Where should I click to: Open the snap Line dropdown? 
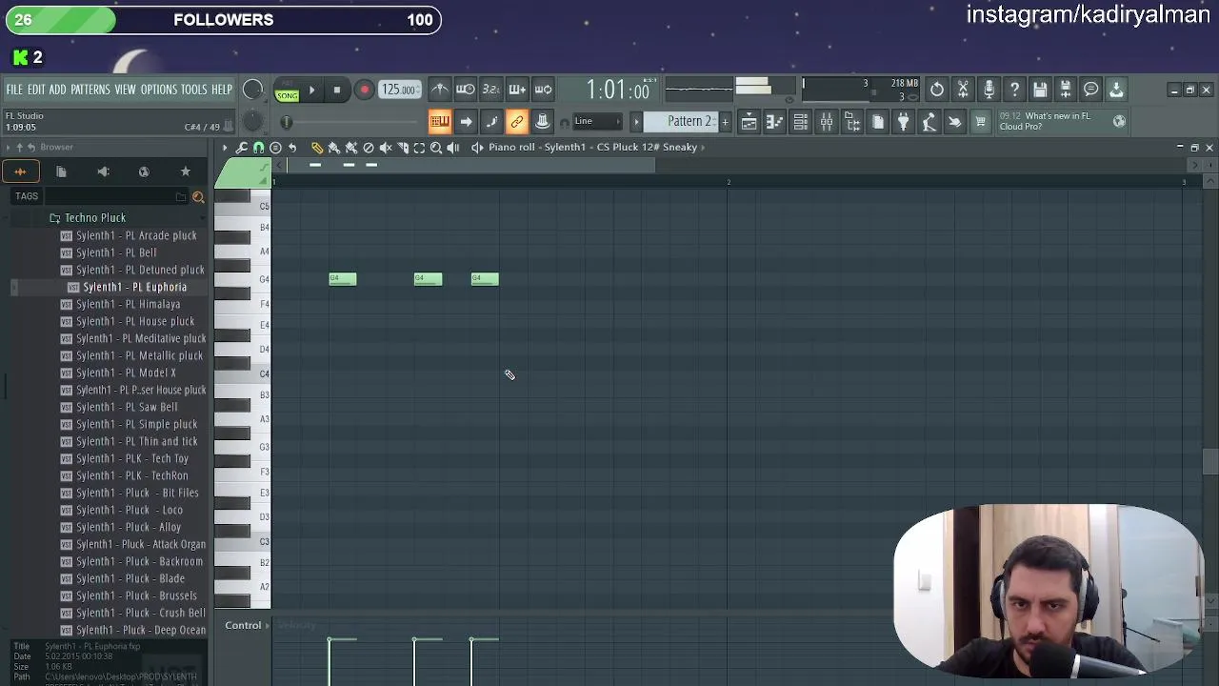point(596,122)
